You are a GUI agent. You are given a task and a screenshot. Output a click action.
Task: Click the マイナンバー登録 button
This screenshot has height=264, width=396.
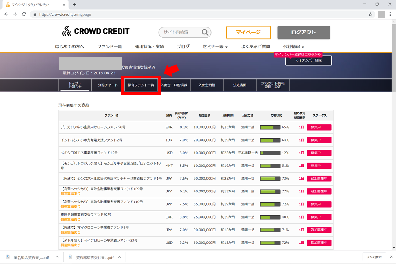[308, 60]
